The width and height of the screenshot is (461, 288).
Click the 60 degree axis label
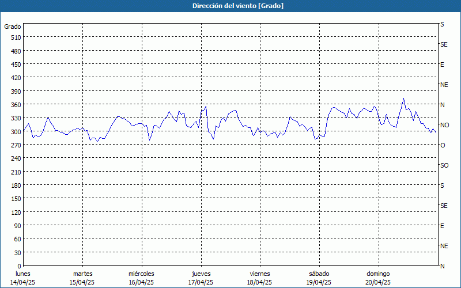click(18, 239)
